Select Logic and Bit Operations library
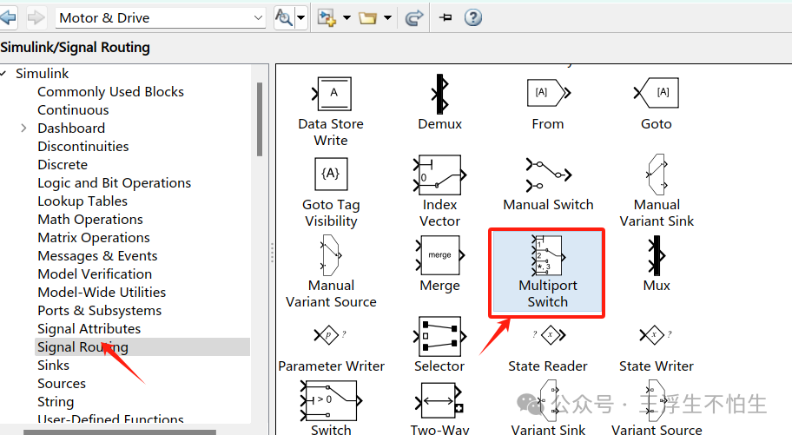 (114, 183)
